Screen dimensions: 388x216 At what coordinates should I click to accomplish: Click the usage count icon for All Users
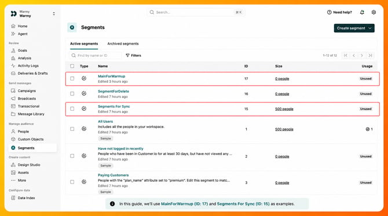click(x=368, y=129)
